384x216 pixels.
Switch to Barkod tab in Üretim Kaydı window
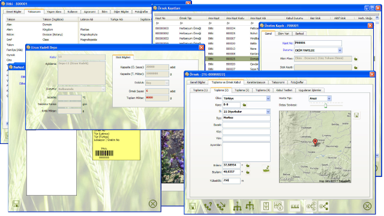click(299, 34)
